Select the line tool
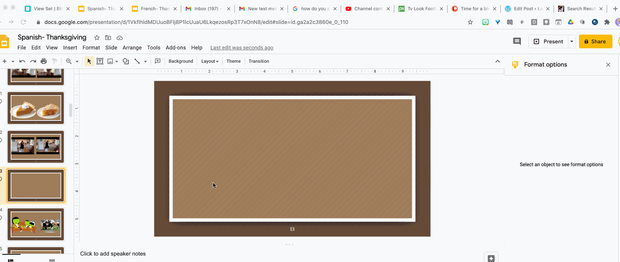 pyautogui.click(x=137, y=61)
